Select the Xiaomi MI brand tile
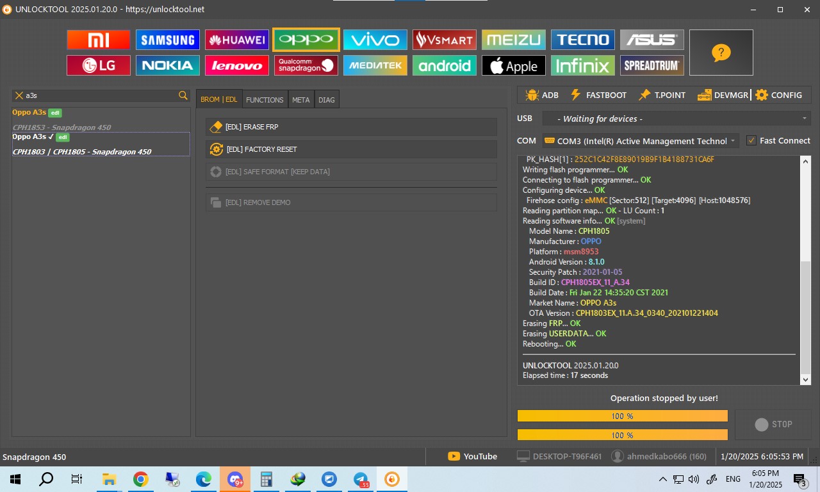Screen dimensions: 820x492 click(99, 40)
